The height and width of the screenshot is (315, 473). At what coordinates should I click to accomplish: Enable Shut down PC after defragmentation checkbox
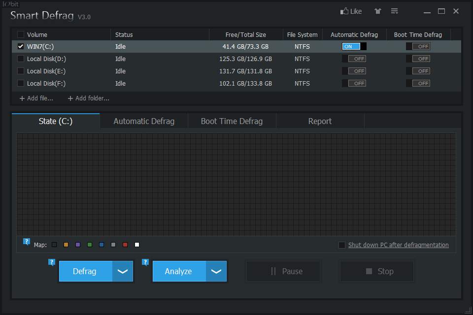click(x=342, y=245)
